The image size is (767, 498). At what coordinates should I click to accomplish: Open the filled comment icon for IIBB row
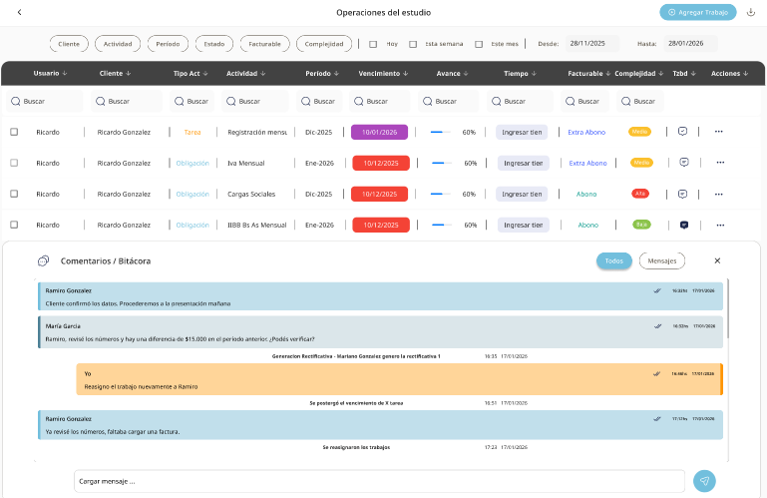tap(684, 225)
